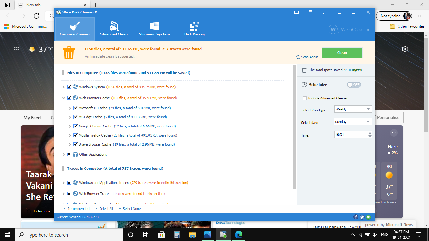Image resolution: width=429 pixels, height=241 pixels.
Task: Open Edge page settings gear icon
Action: pos(405,49)
